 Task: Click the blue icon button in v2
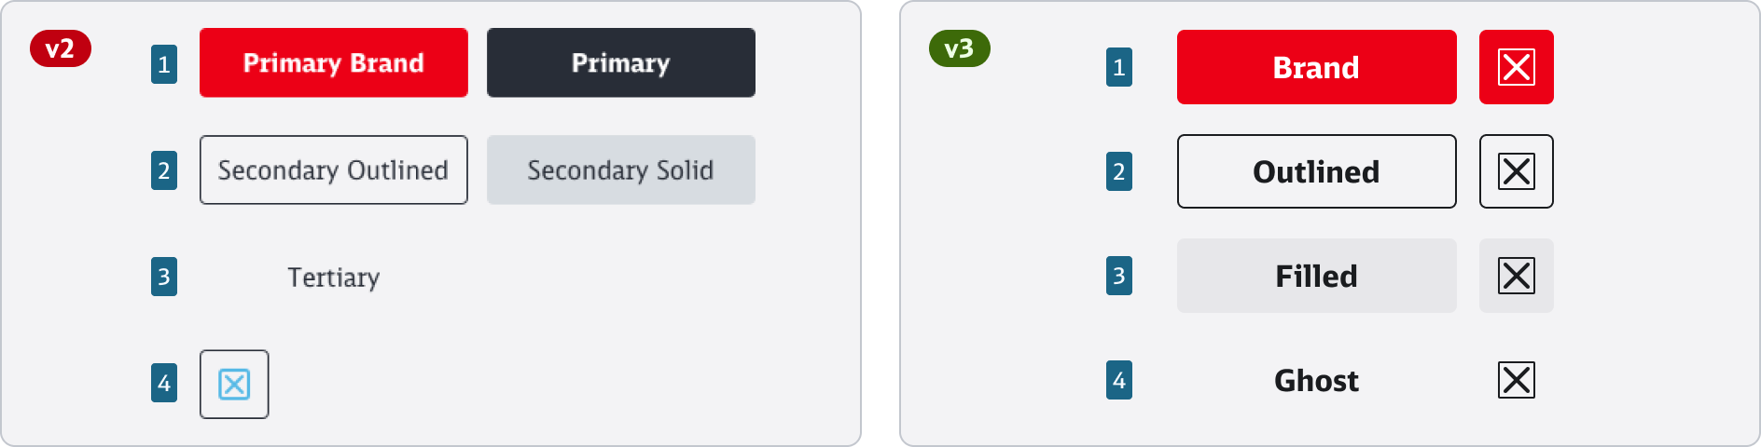[234, 384]
